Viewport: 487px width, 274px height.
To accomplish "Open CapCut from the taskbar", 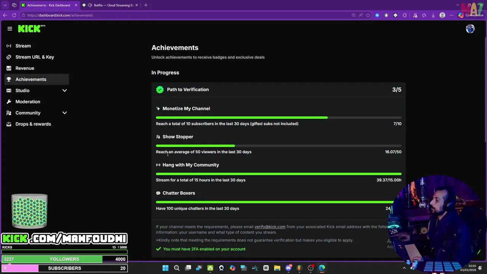I will (266, 268).
